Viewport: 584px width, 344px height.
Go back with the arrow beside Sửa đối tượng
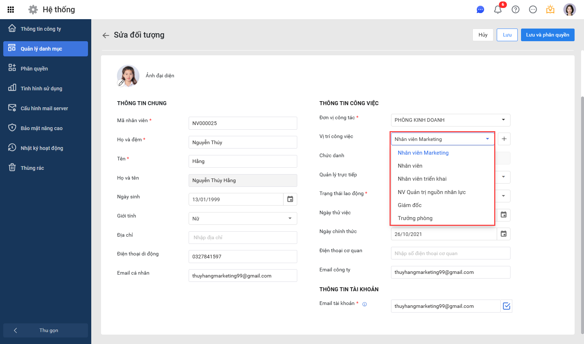[106, 35]
